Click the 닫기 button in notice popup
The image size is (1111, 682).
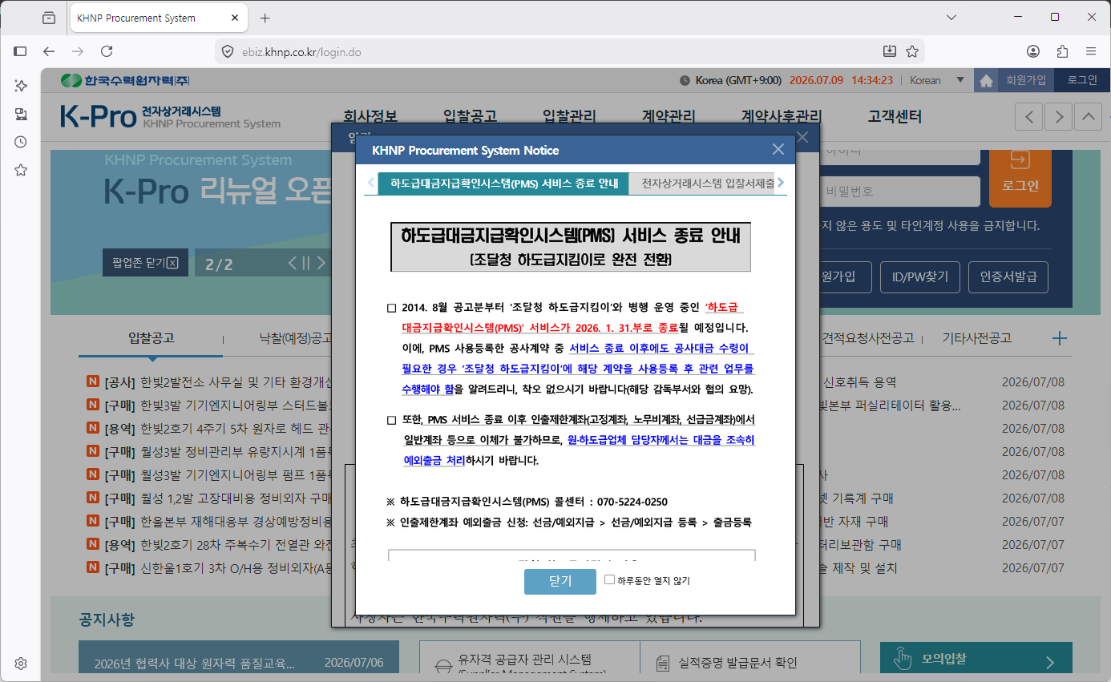coord(560,582)
